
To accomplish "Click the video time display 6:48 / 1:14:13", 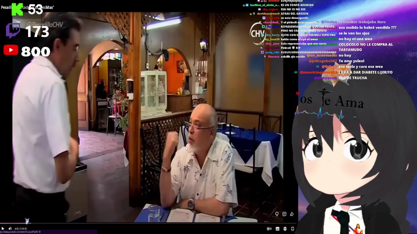I will coord(21,229).
